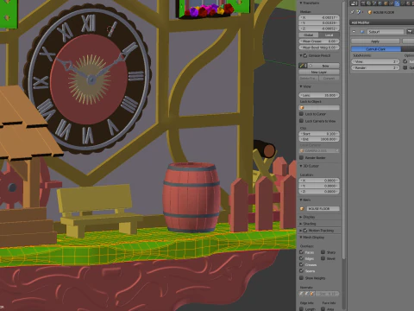Expand the Display panel
Viewport: 414px width, 311px height.
(x=301, y=217)
